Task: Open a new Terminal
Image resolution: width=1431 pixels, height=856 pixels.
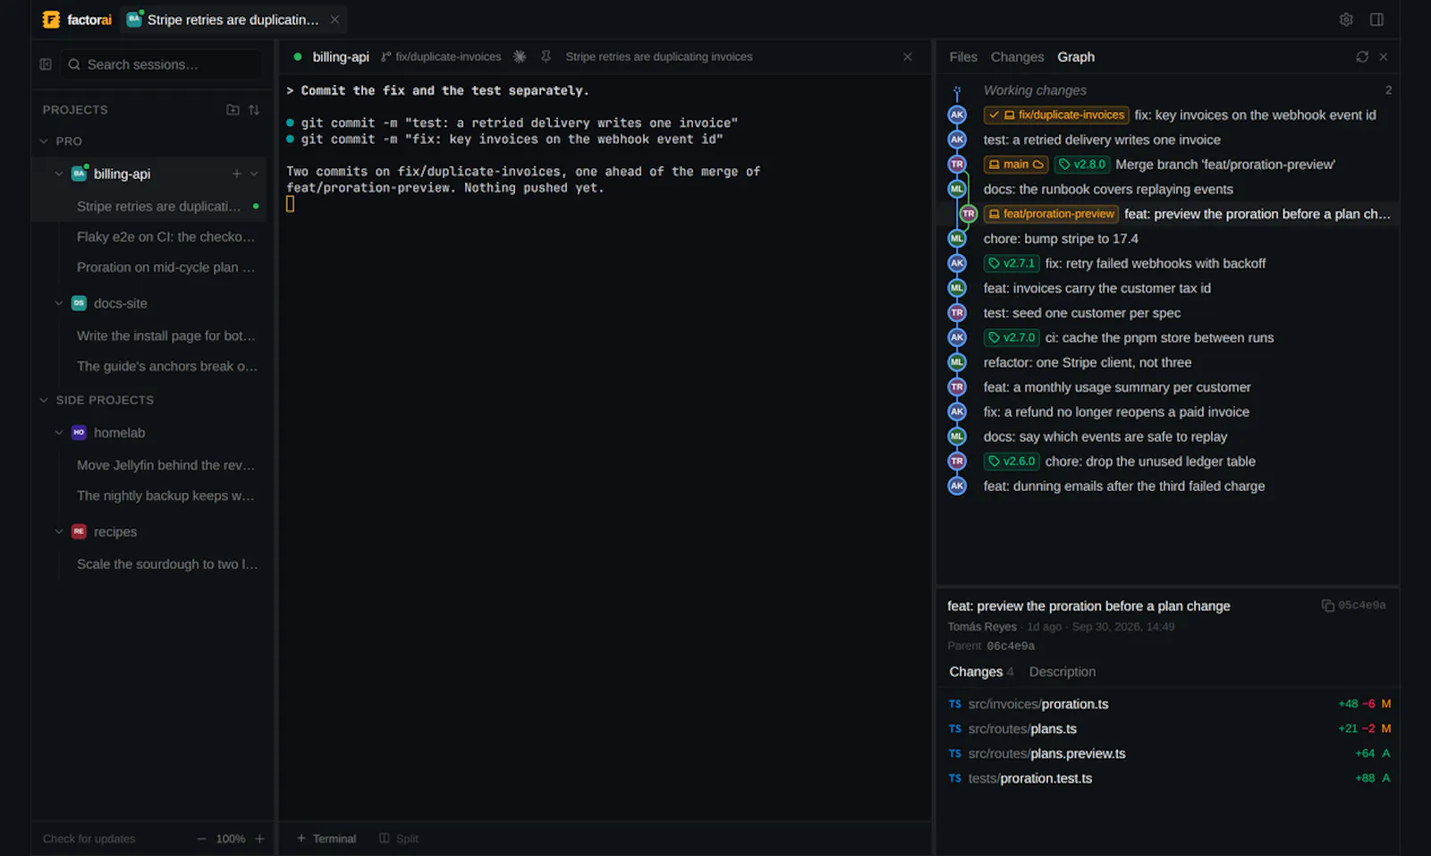Action: click(x=326, y=839)
